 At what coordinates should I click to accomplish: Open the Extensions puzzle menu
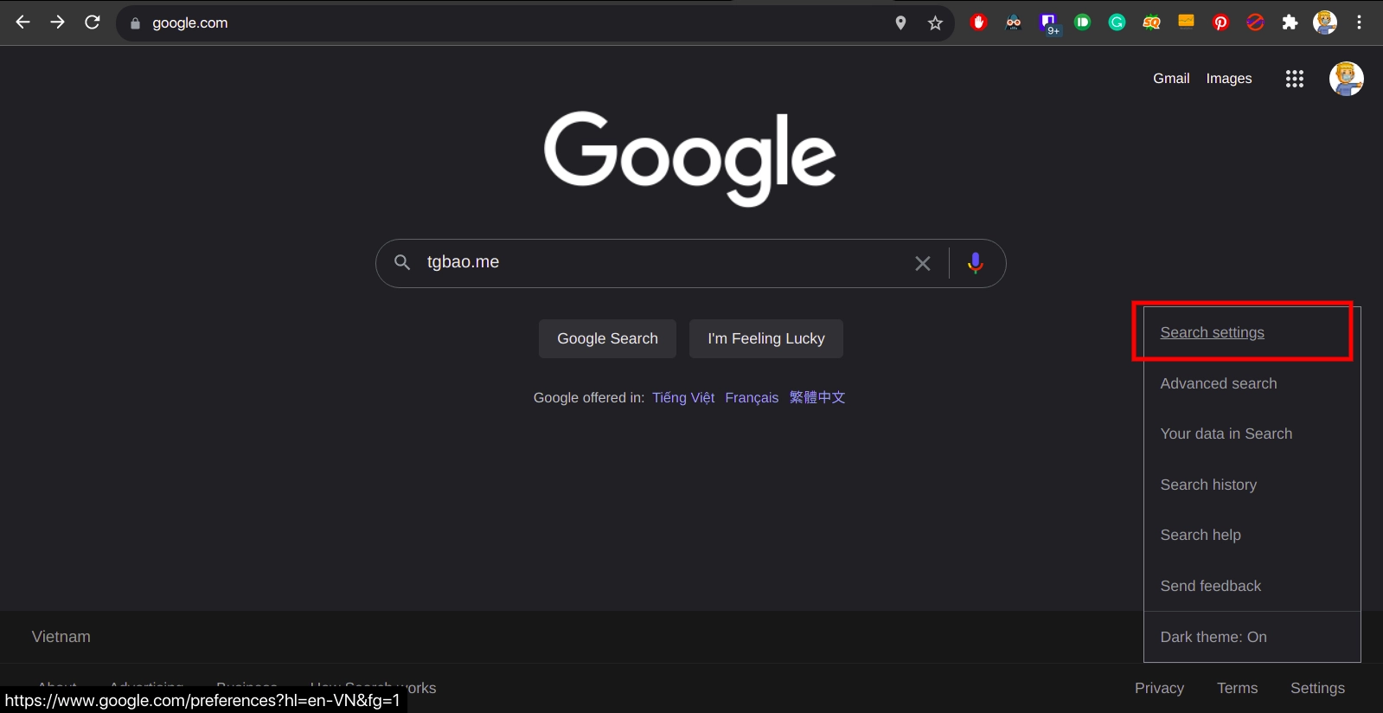pyautogui.click(x=1290, y=23)
